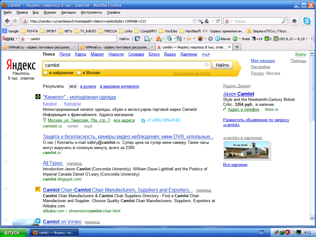Image resolution: width=316 pixels, height=237 pixels.
Task: Toggle the 'в найденном' checkbox
Action: [46, 73]
